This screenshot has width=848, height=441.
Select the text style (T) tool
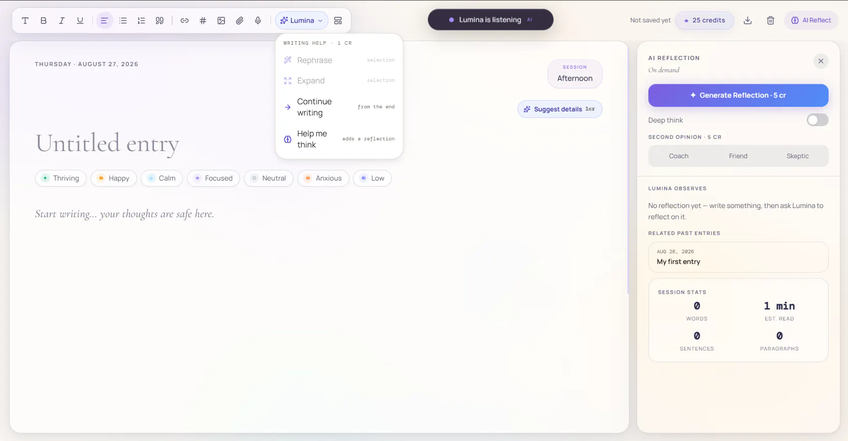(25, 21)
